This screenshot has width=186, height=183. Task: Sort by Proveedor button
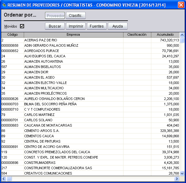click(x=55, y=15)
